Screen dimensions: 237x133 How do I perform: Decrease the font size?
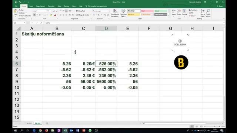coord(57,11)
